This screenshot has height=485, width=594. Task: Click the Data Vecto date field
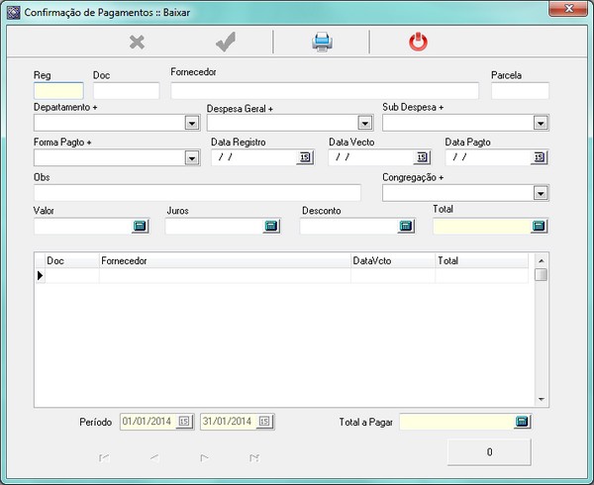(371, 157)
